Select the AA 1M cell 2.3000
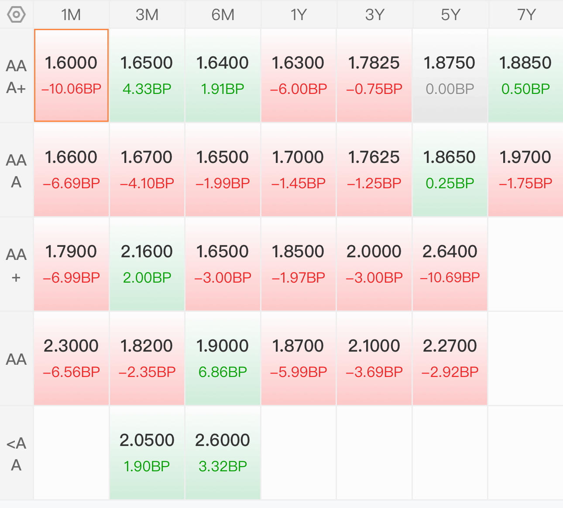 click(71, 359)
